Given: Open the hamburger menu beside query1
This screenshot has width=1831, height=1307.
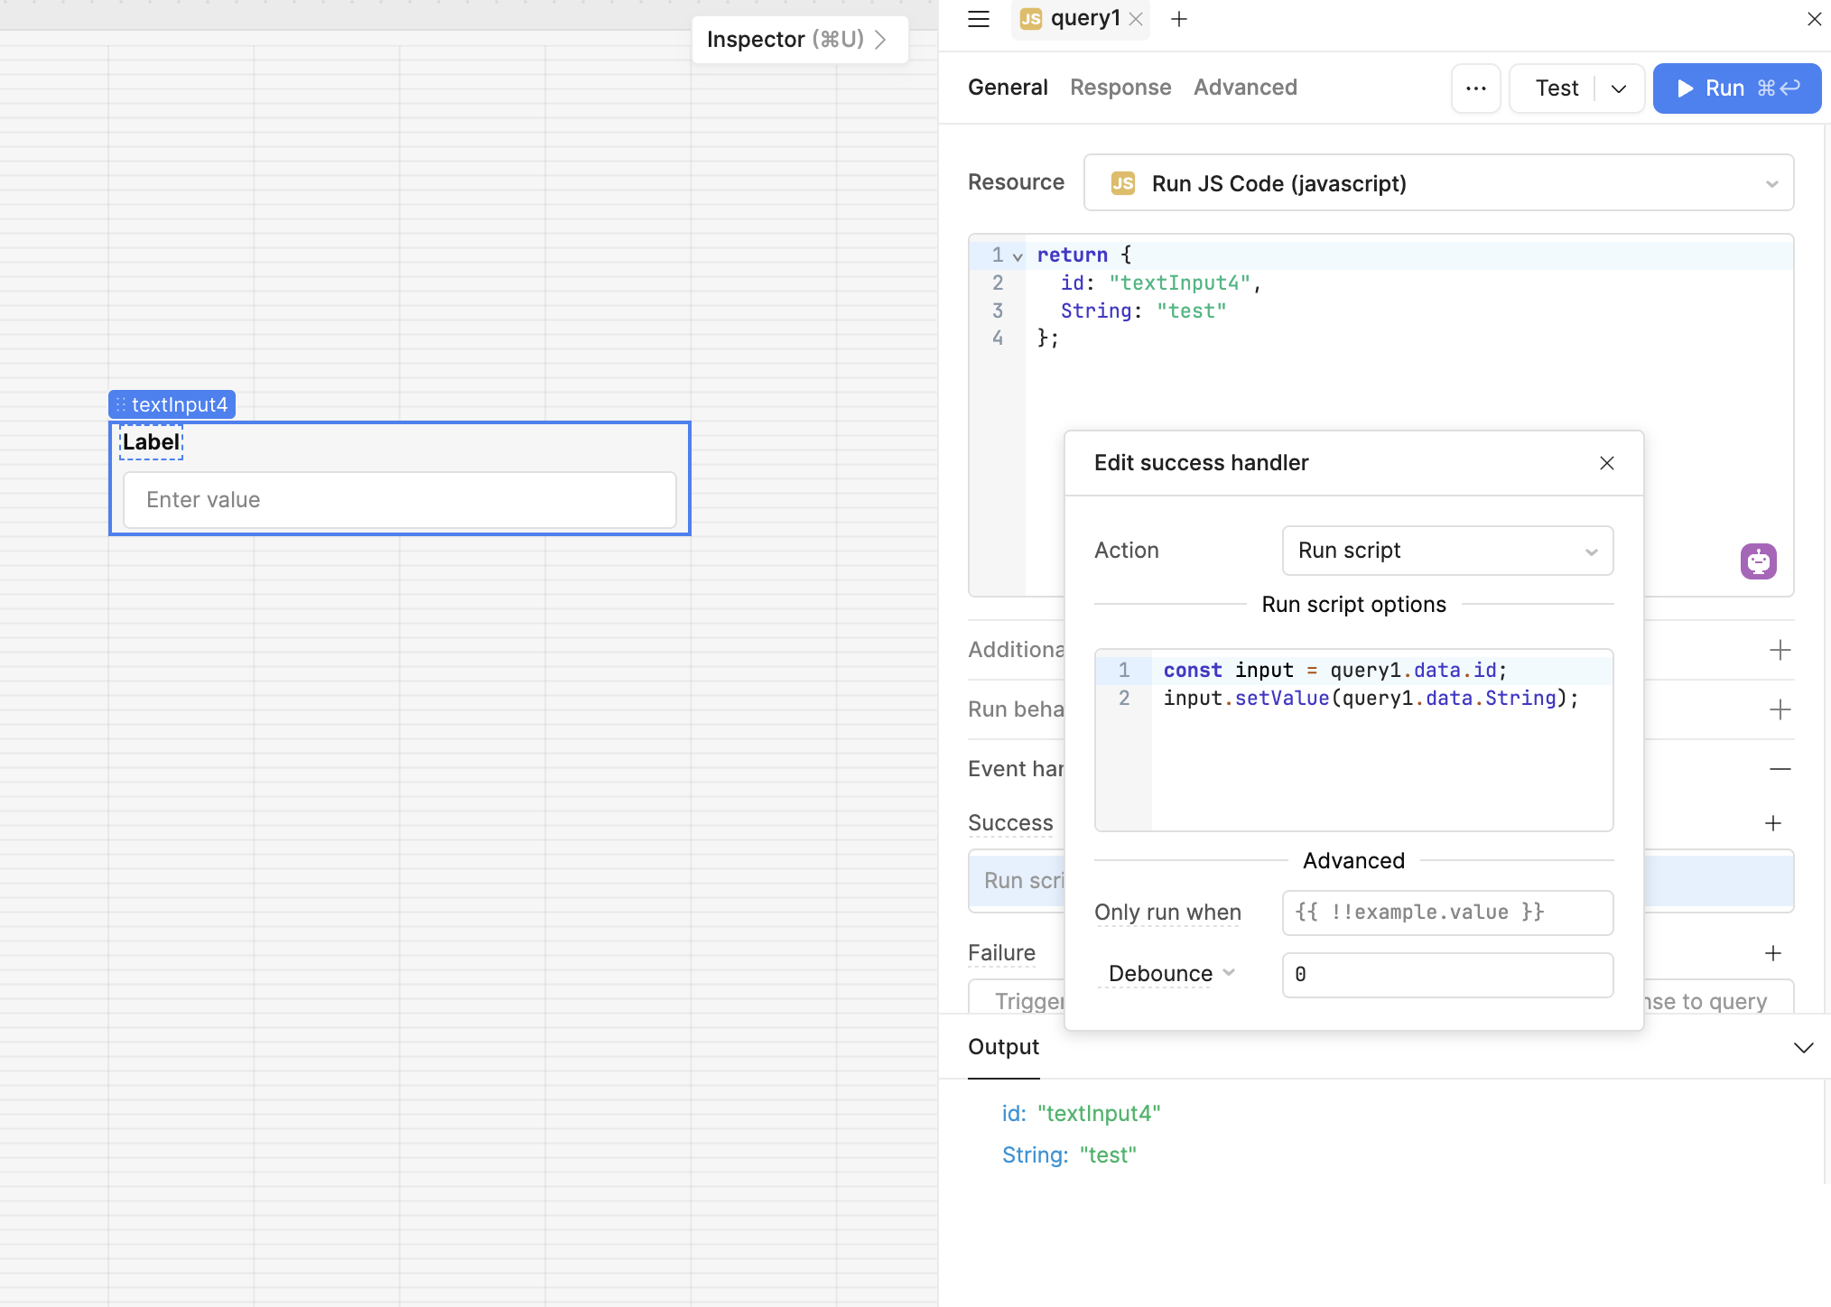Looking at the screenshot, I should pos(979,19).
